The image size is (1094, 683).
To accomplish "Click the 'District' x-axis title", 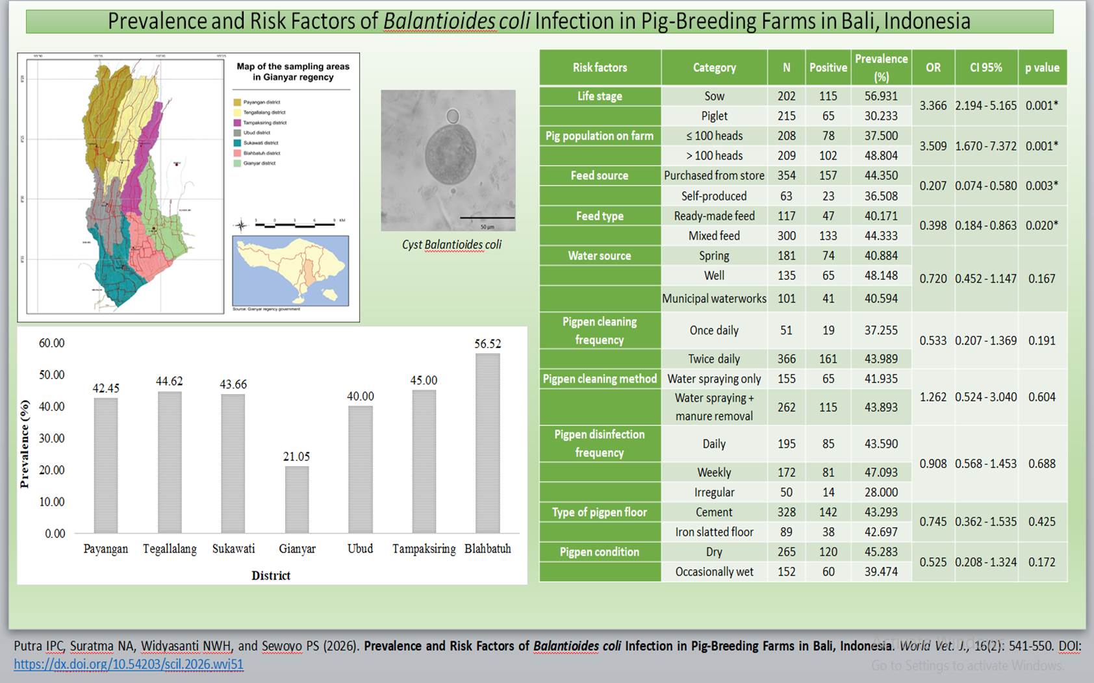I will [271, 575].
